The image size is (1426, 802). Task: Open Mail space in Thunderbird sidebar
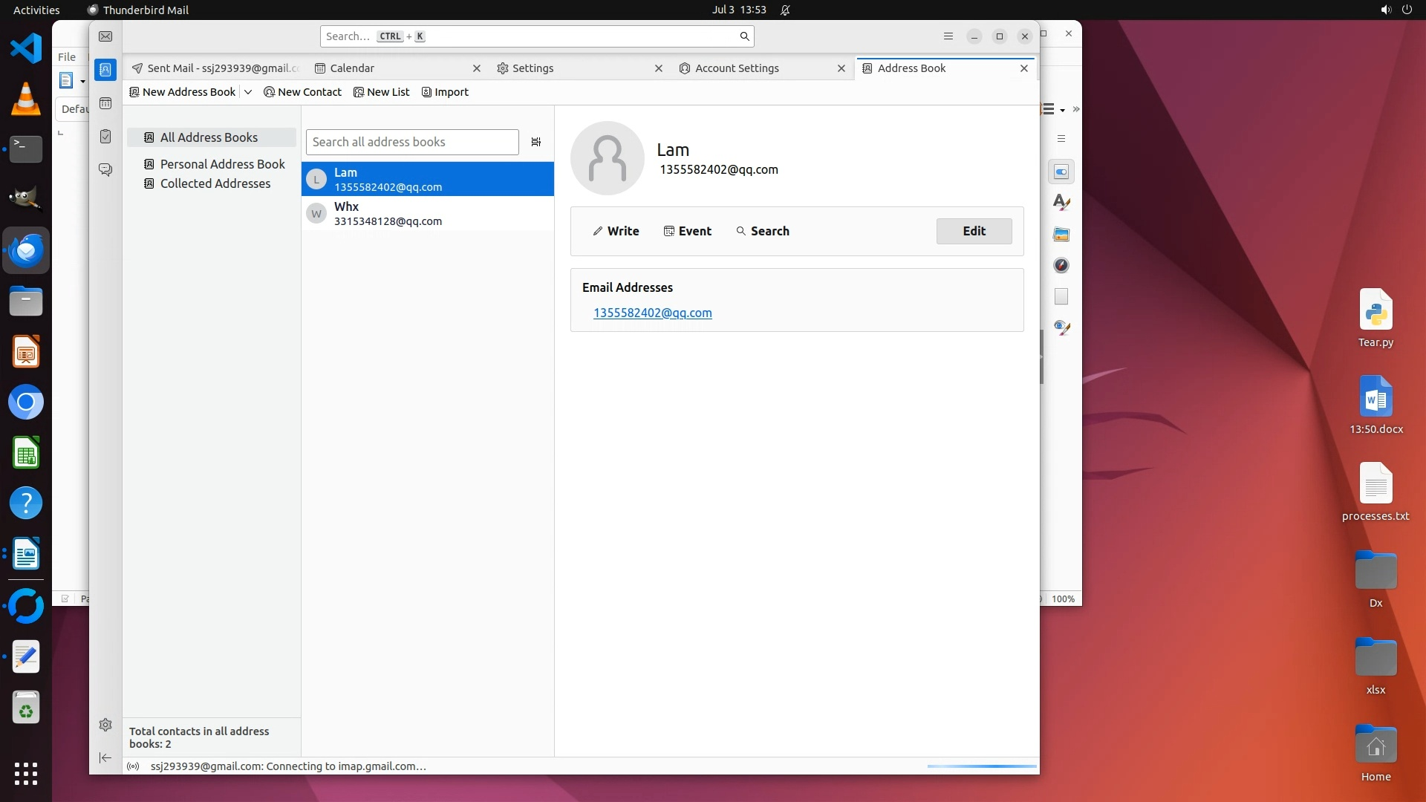[105, 36]
